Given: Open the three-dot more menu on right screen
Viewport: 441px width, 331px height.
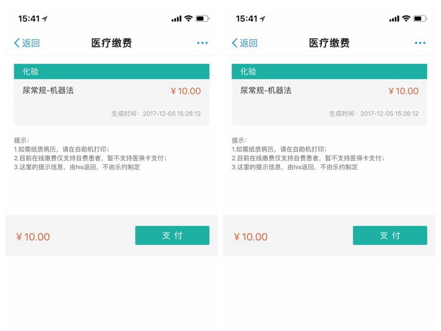Looking at the screenshot, I should (x=420, y=43).
